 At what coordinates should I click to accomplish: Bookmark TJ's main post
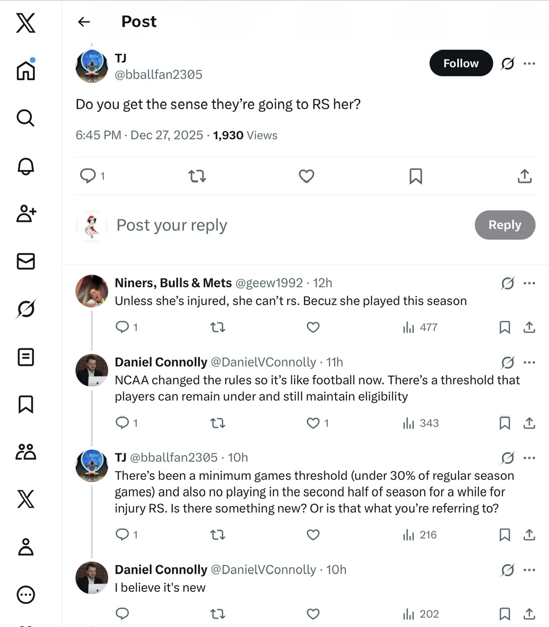415,176
